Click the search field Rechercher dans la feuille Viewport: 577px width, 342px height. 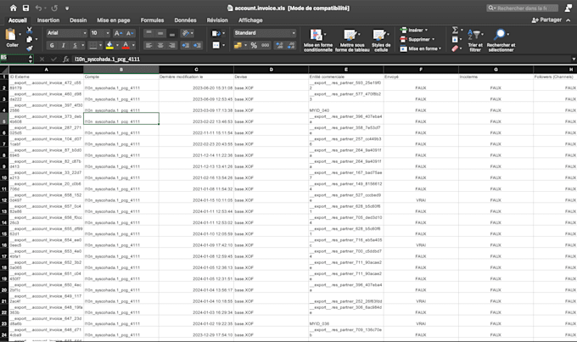(522, 8)
